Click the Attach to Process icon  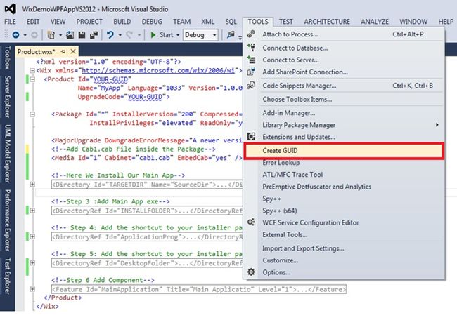pos(251,34)
